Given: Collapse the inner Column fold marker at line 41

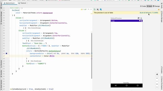Looking at the screenshot, I should coord(9,41).
